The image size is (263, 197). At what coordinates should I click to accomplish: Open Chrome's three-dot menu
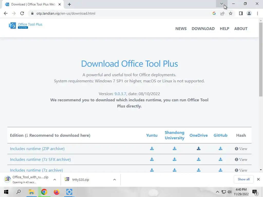(x=257, y=13)
